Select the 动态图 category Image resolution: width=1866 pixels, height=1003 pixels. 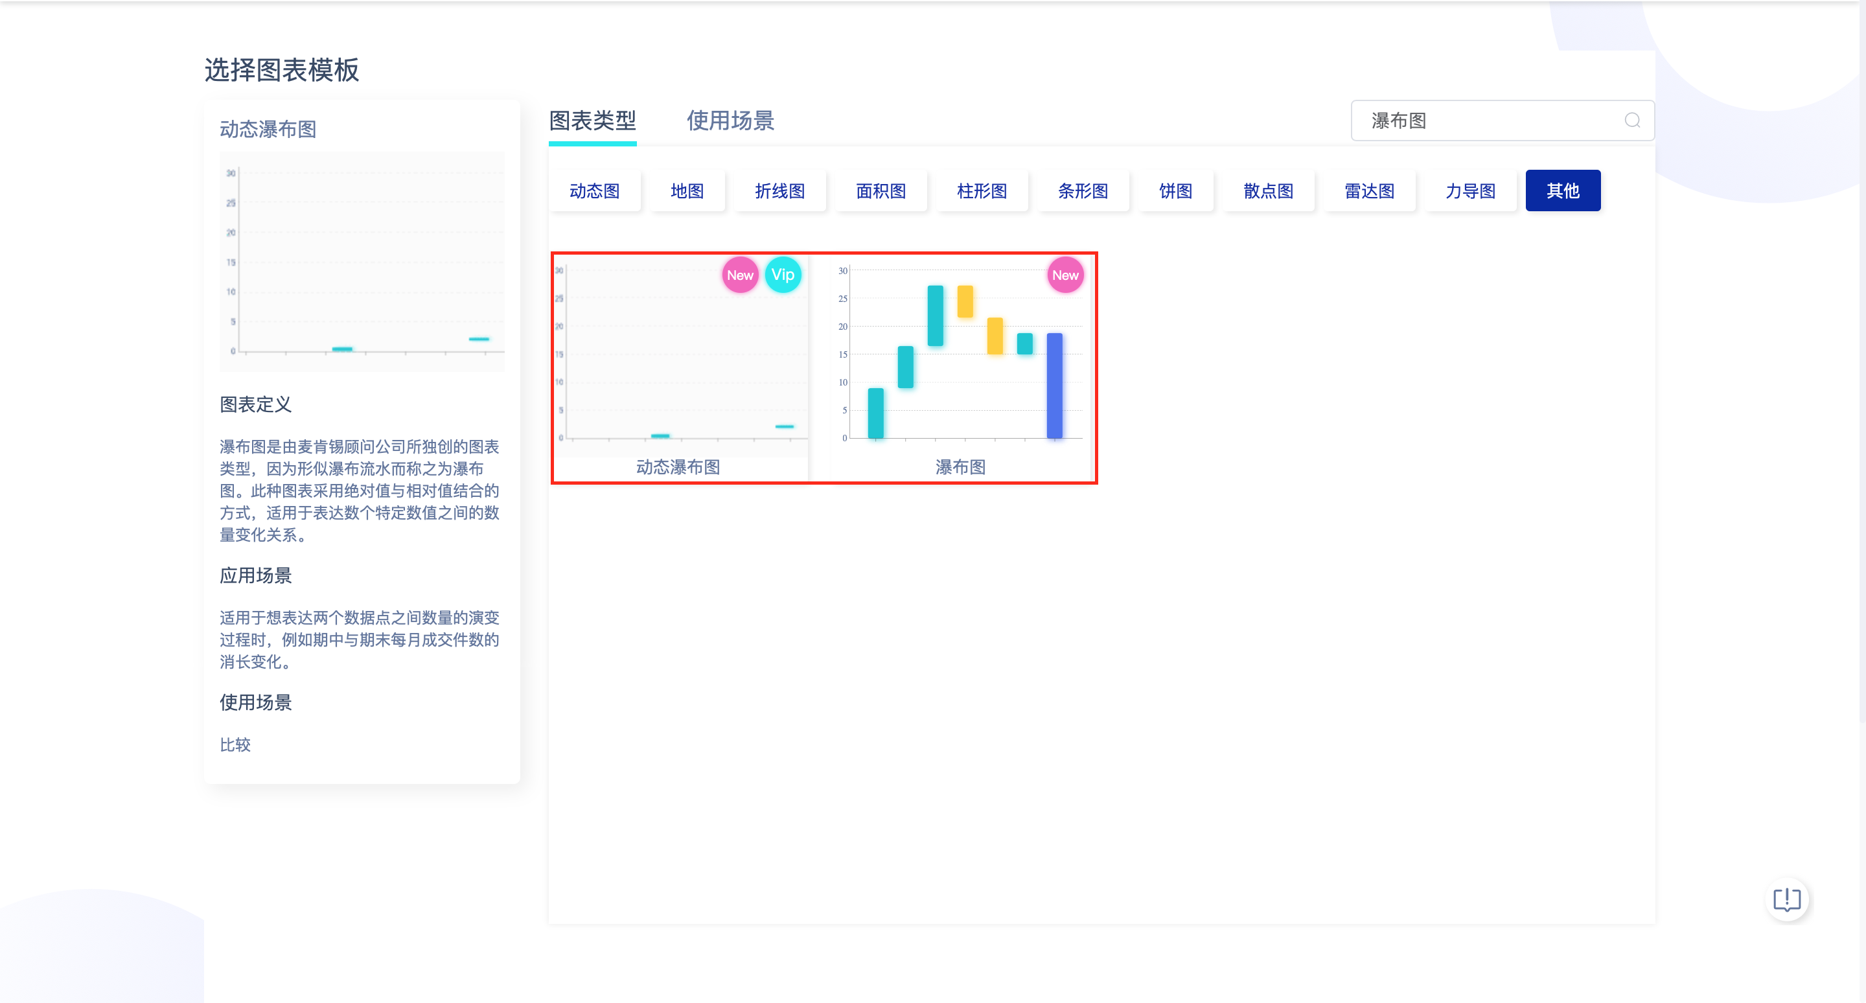coord(595,190)
